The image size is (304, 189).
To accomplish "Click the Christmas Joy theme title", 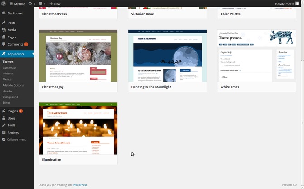I will click(x=53, y=87).
